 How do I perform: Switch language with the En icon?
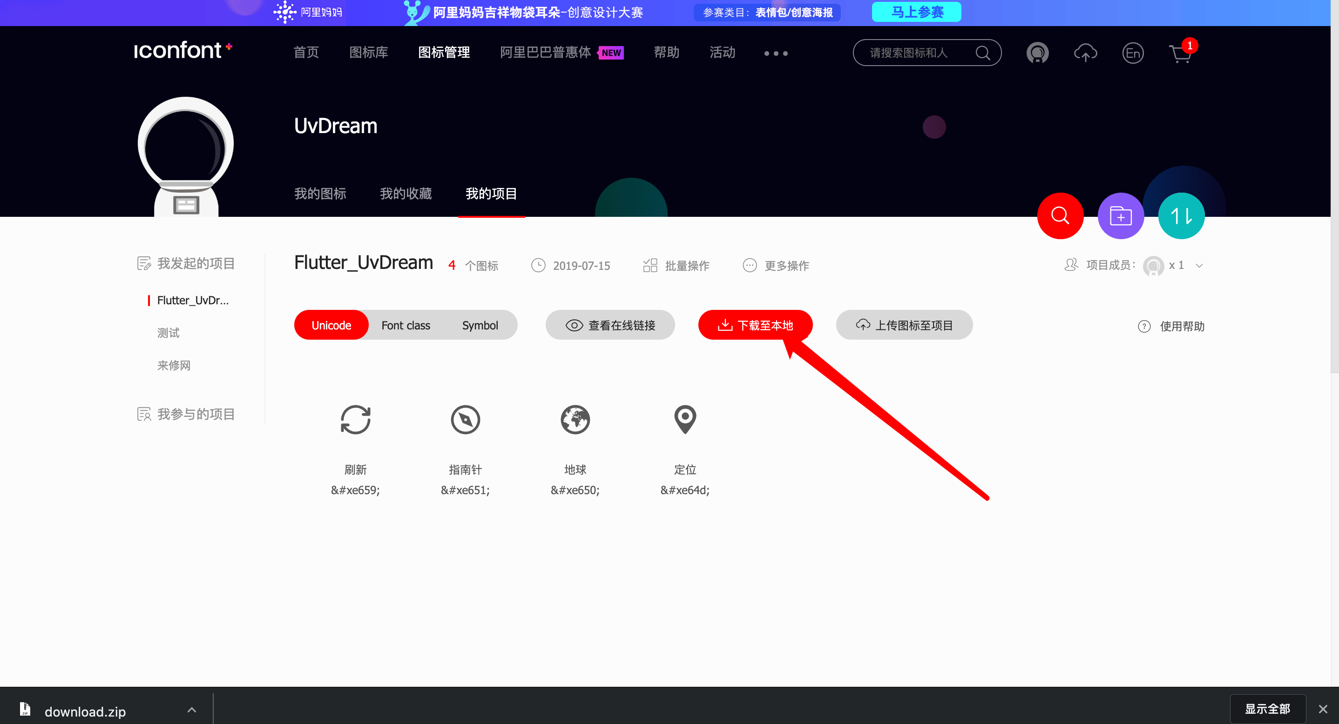point(1133,53)
